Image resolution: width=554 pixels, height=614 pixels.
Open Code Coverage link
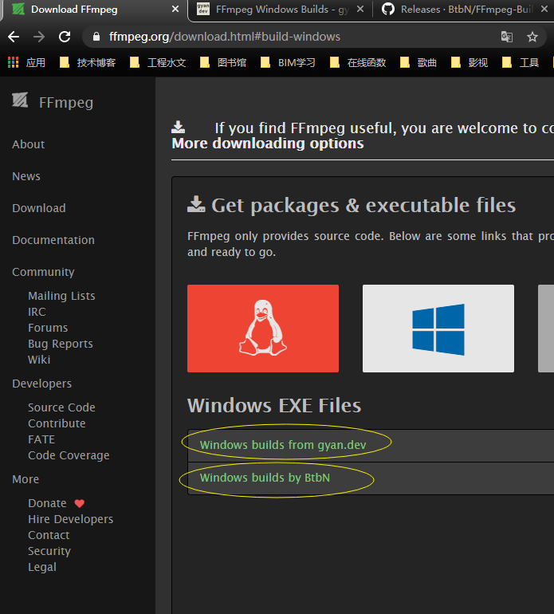[x=69, y=456]
